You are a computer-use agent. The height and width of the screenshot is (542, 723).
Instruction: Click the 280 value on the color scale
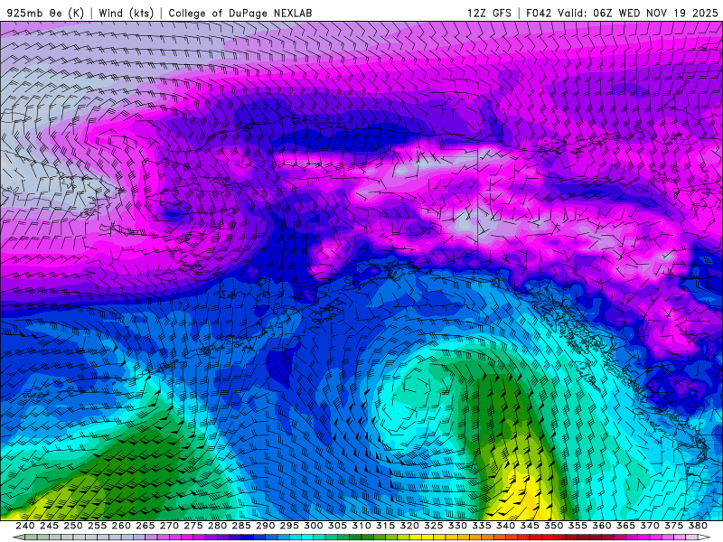[x=217, y=526]
